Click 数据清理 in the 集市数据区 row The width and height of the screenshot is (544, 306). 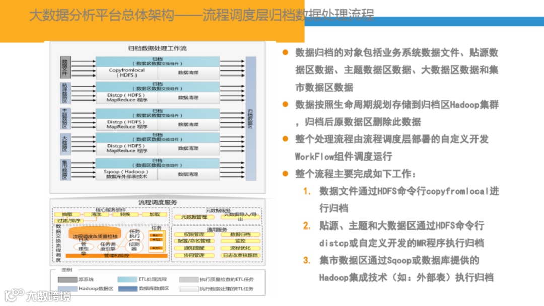(188, 174)
